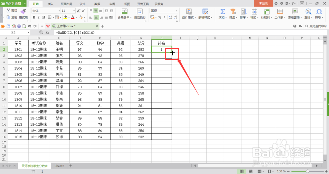The image size is (329, 174).
Task: Click the zoom slider handle
Action: pyautogui.click(x=307, y=171)
